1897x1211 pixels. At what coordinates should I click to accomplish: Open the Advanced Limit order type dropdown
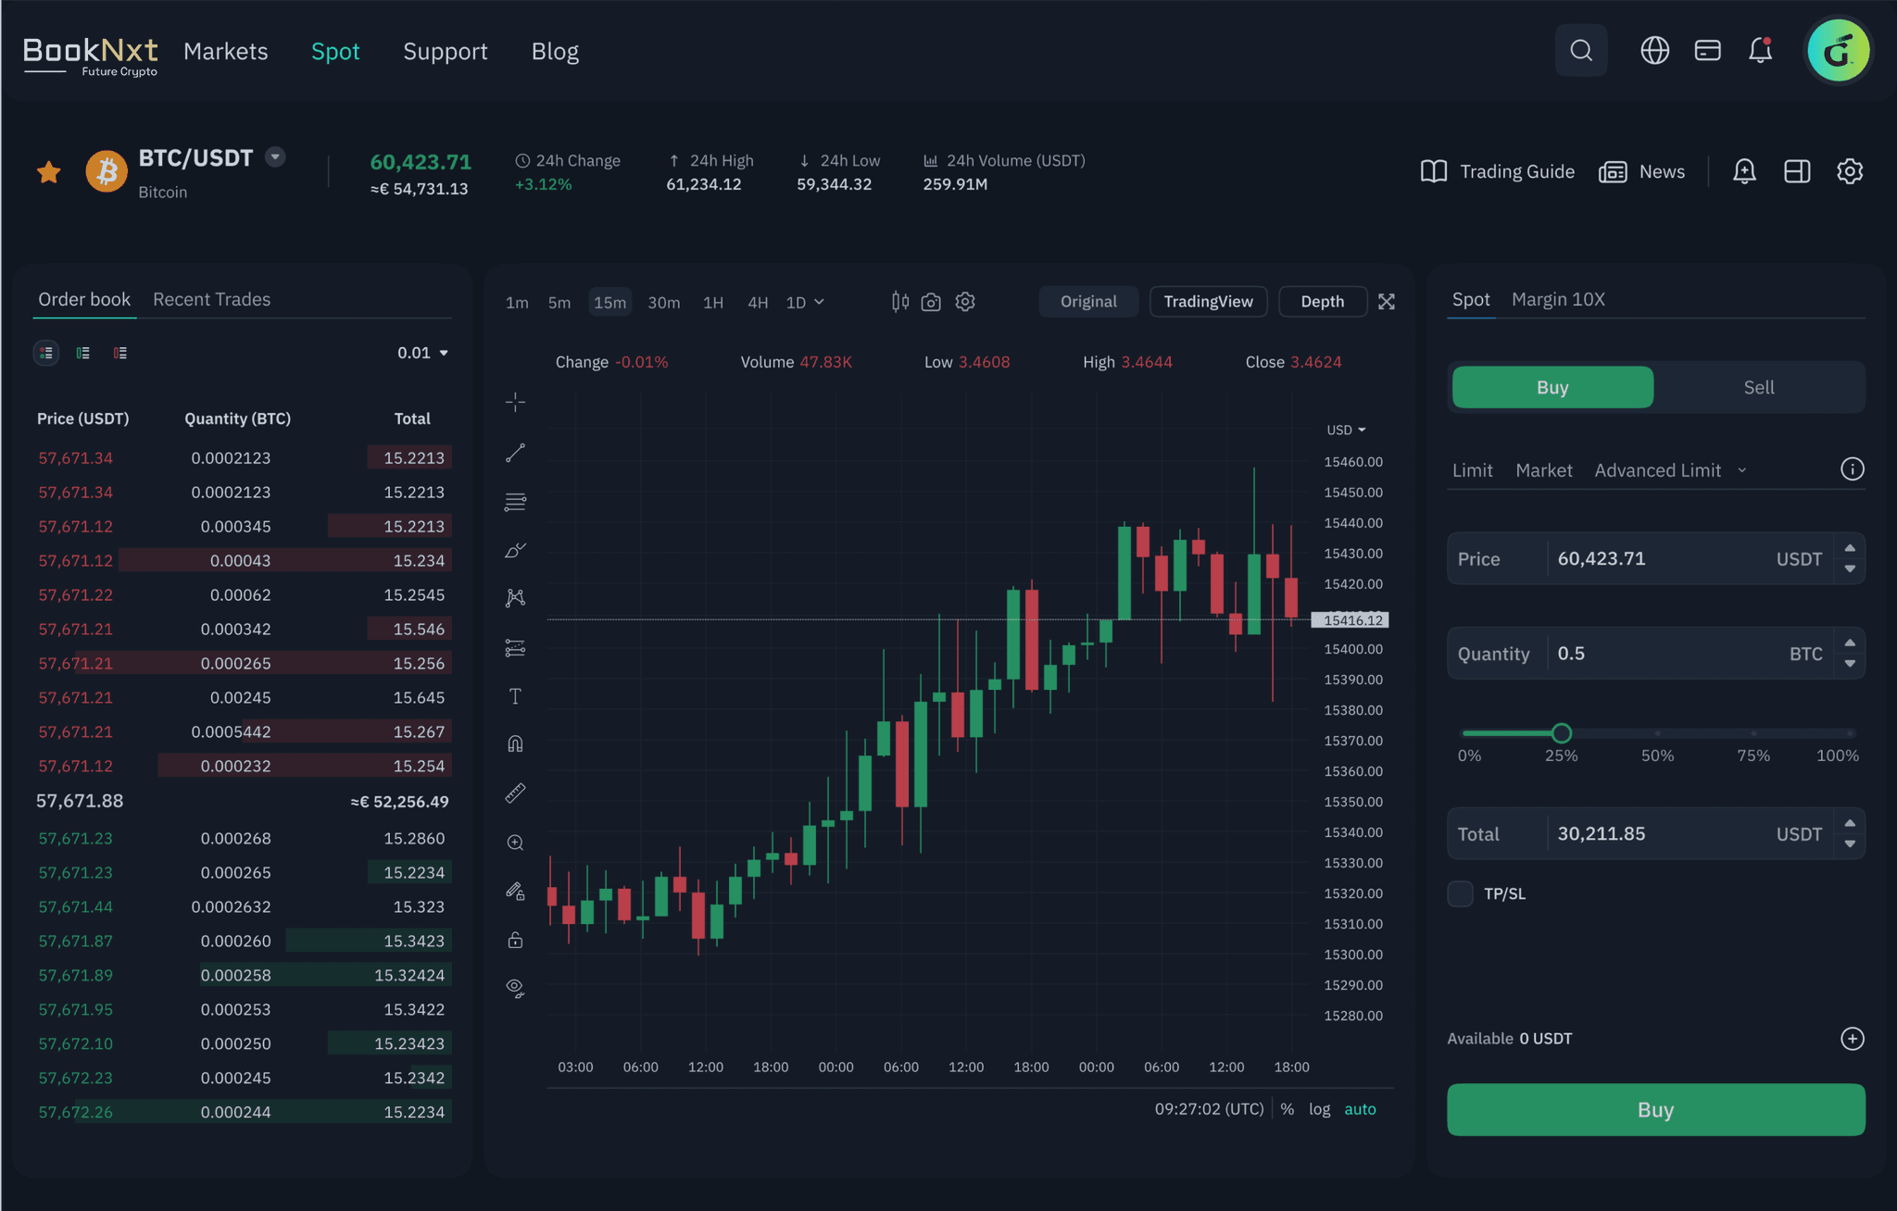point(1669,470)
